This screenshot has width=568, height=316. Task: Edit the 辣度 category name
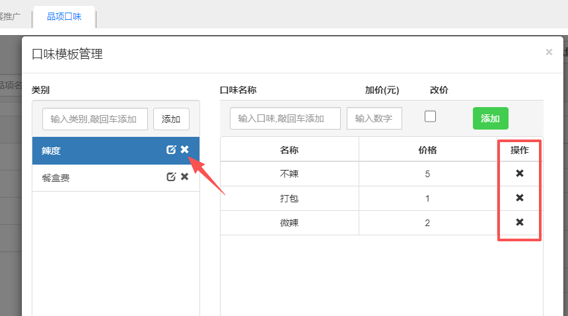tap(171, 150)
